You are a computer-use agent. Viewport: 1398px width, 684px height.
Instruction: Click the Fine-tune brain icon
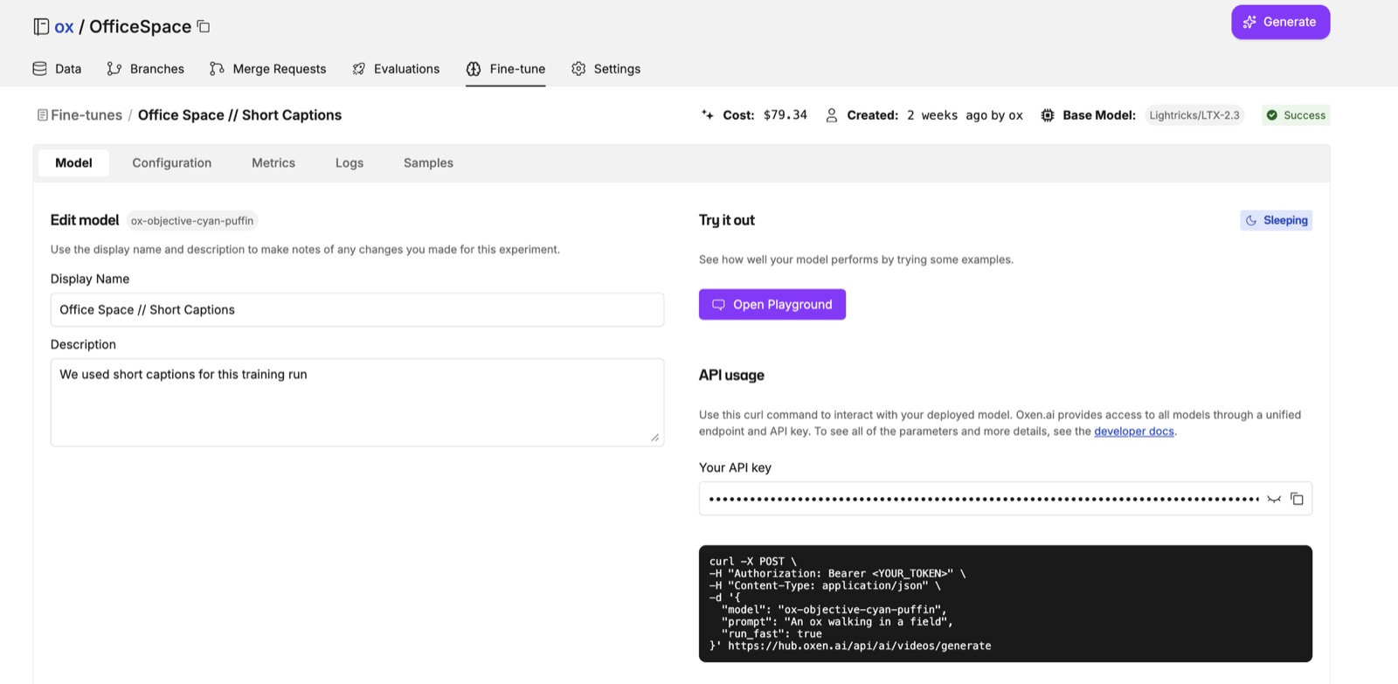click(474, 68)
